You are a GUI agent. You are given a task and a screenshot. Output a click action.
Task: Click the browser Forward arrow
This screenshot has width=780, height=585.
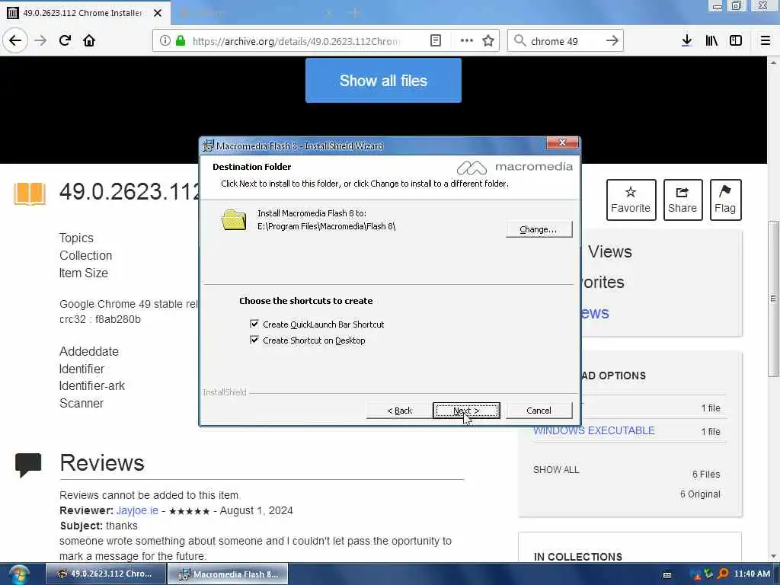[x=40, y=41]
